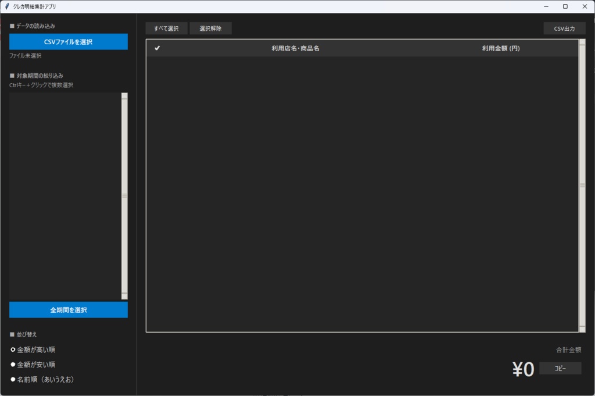The width and height of the screenshot is (595, 396).
Task: Click the CSV出力 export button
Action: click(564, 28)
